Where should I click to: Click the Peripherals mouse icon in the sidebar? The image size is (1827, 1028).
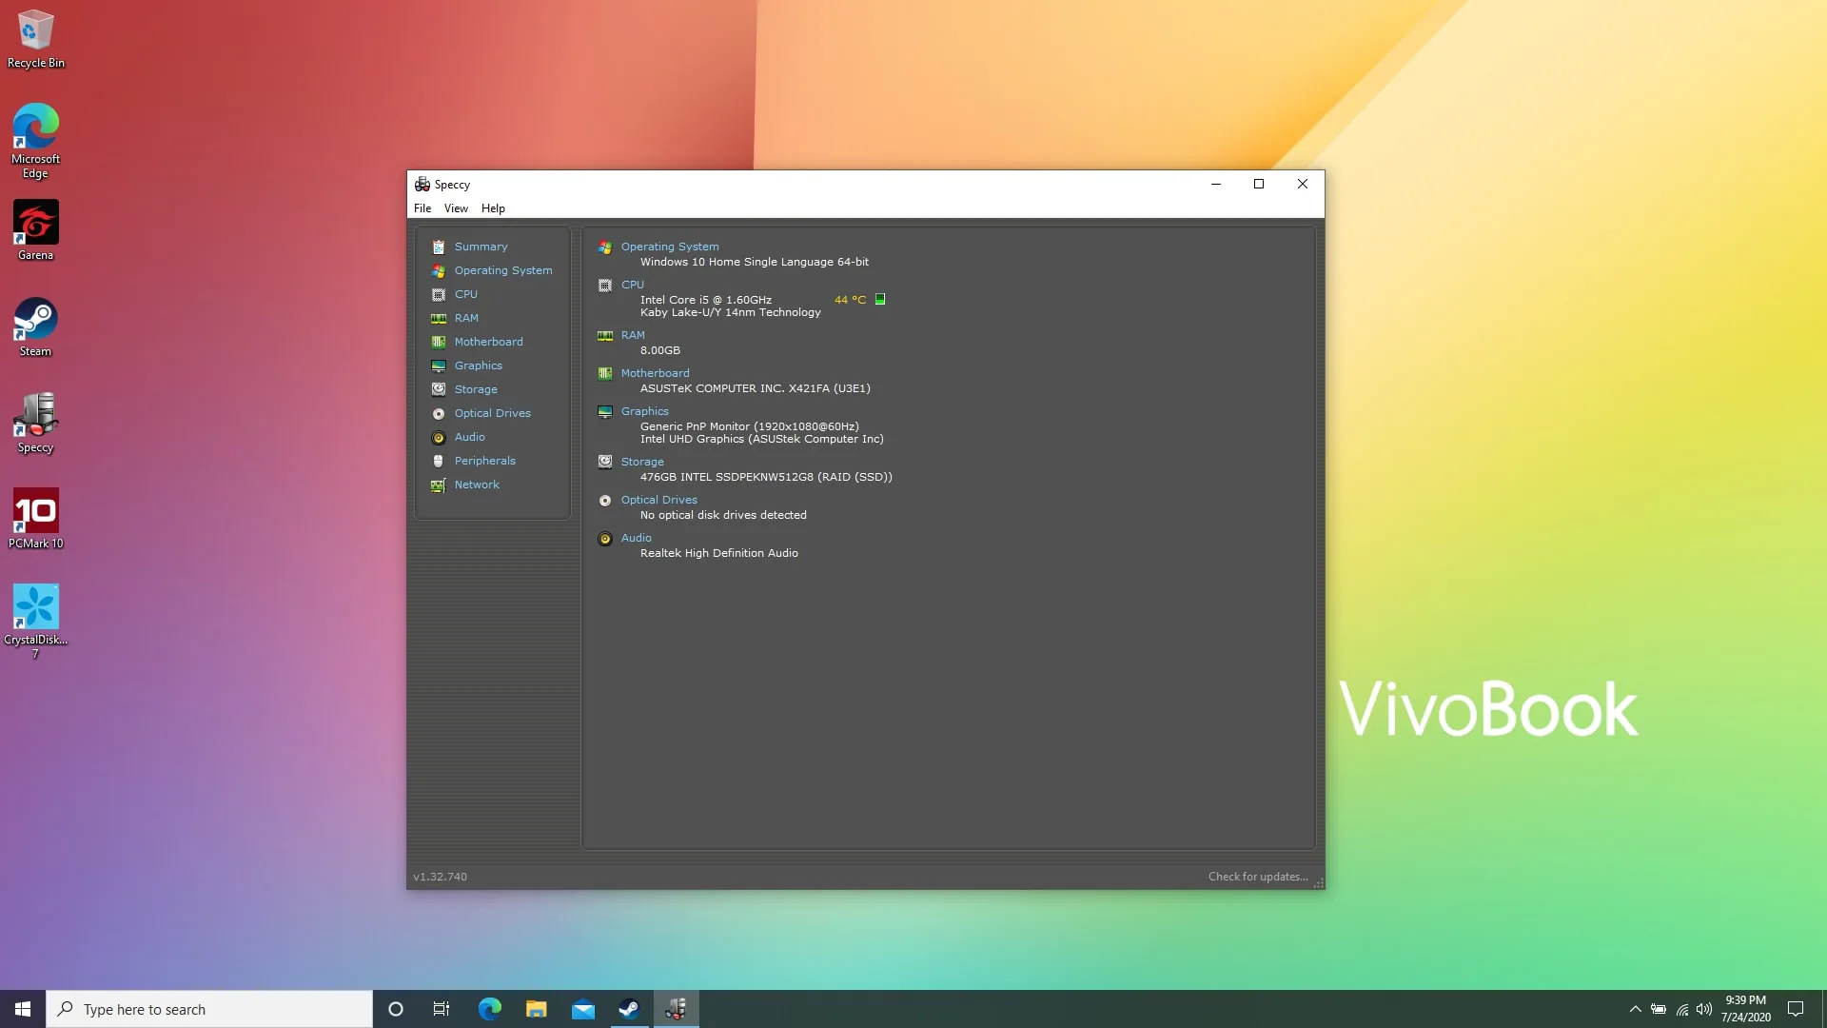tap(439, 461)
